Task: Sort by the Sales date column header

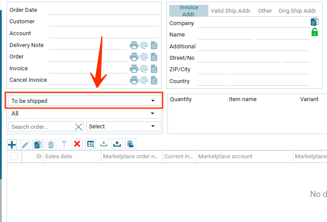Action: 58,156
